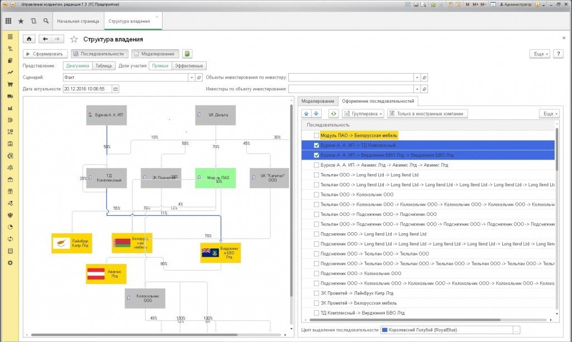Go to home with house button
Viewport: 572px width, 342px height.
coord(29,39)
